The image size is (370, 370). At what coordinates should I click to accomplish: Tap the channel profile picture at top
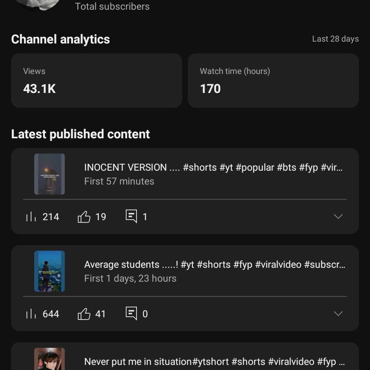tap(39, 5)
